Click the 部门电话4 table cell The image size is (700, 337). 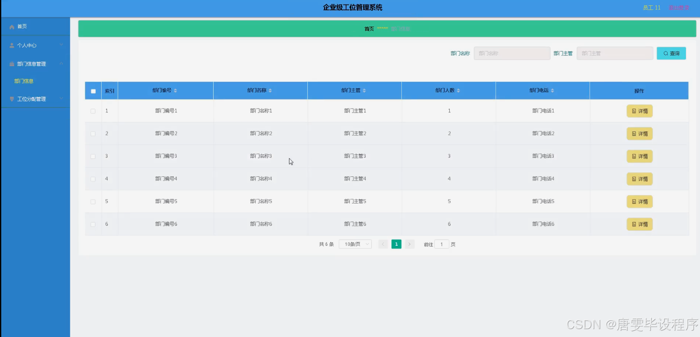[x=543, y=178]
